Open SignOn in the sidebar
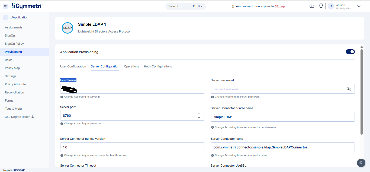370x172 pixels. coord(24,35)
